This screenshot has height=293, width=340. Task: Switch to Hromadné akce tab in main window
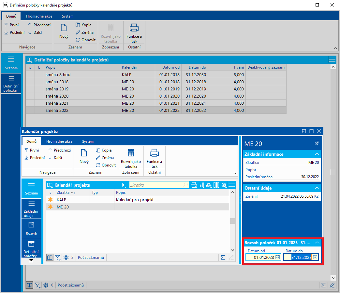tap(39, 16)
